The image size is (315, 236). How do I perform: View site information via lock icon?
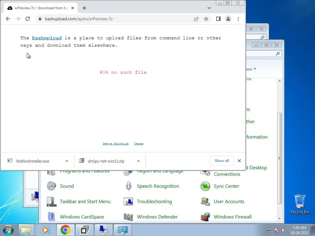[x=40, y=19]
